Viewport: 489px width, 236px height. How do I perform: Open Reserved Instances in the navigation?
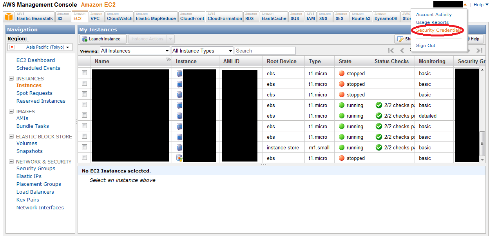(x=41, y=101)
